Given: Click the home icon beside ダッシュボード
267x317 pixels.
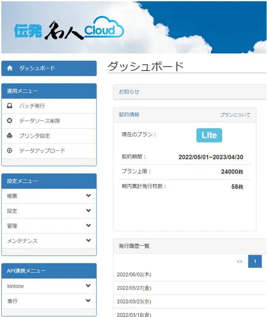Looking at the screenshot, I should [10, 68].
